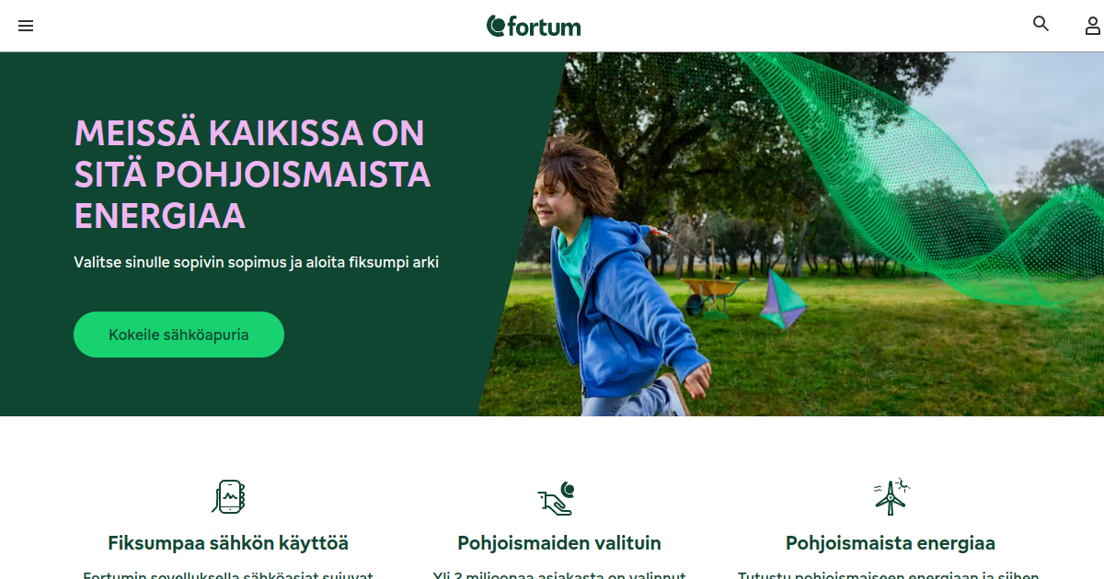Open the Pohjoismaista energiaa heading
The image size is (1104, 579).
tap(891, 543)
